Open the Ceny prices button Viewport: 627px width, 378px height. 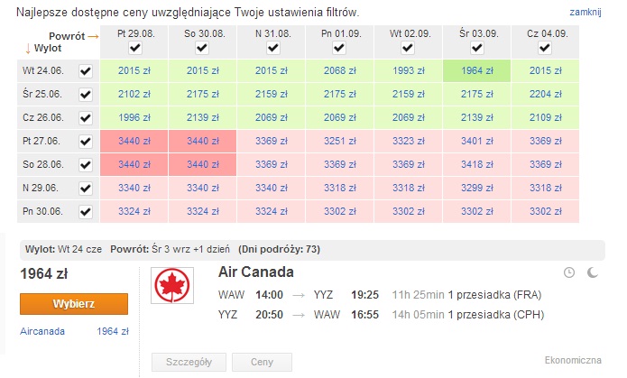coord(262,362)
